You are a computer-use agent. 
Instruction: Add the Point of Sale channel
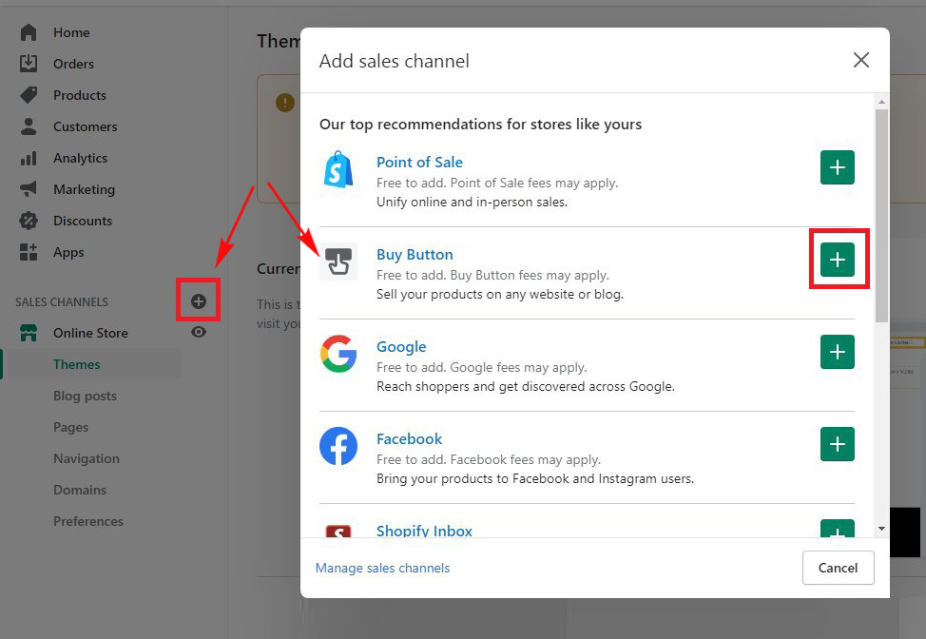coord(837,167)
